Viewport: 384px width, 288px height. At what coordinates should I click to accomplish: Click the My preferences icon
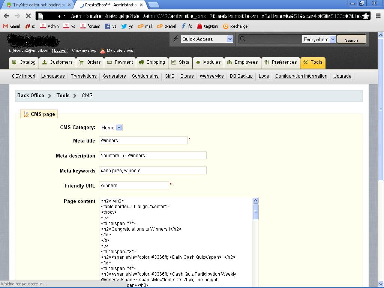pyautogui.click(x=103, y=51)
